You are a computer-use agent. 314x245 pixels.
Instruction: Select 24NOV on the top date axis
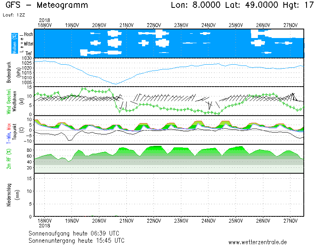tap(208, 25)
